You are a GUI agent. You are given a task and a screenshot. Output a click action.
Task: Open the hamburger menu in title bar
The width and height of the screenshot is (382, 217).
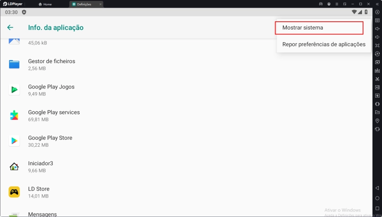click(x=337, y=4)
